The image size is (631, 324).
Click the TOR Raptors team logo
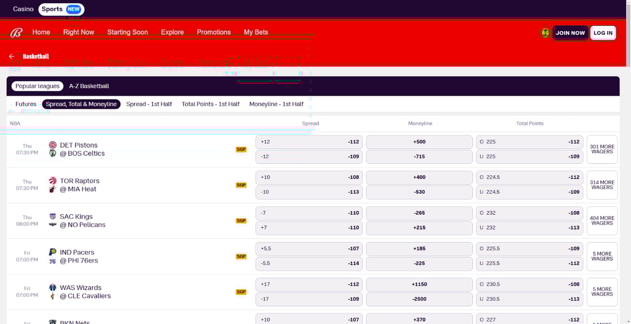tap(53, 181)
